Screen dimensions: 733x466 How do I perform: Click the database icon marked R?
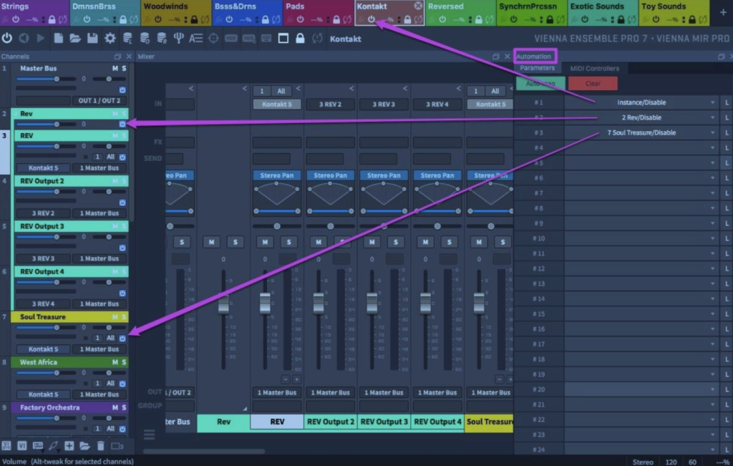click(x=162, y=39)
